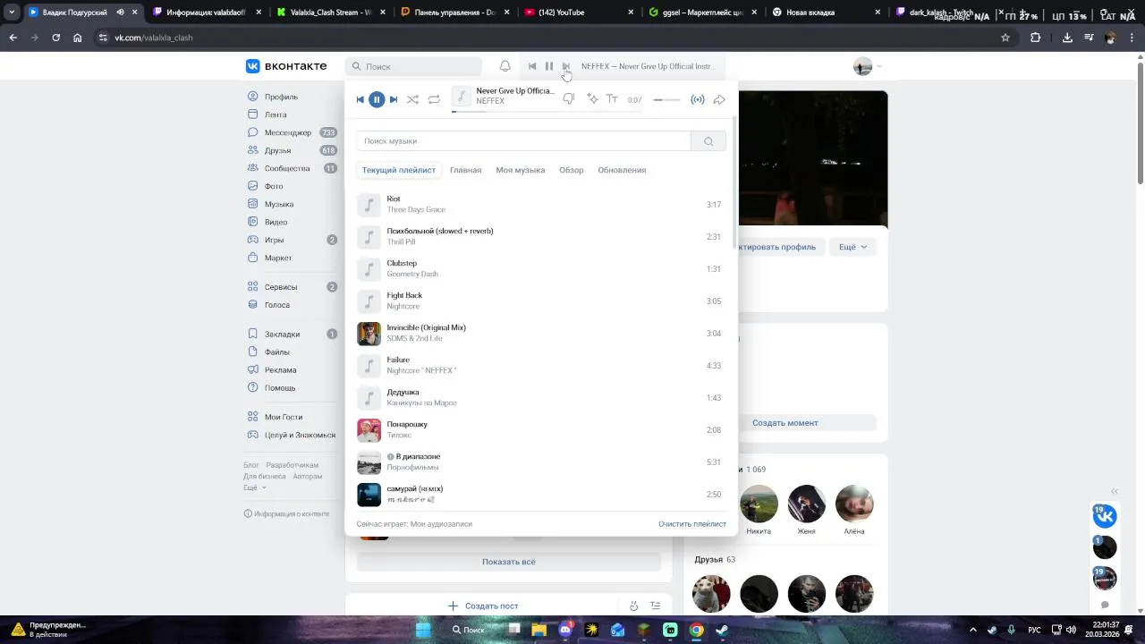
Task: Skip to next track in player panel
Action: pos(394,99)
